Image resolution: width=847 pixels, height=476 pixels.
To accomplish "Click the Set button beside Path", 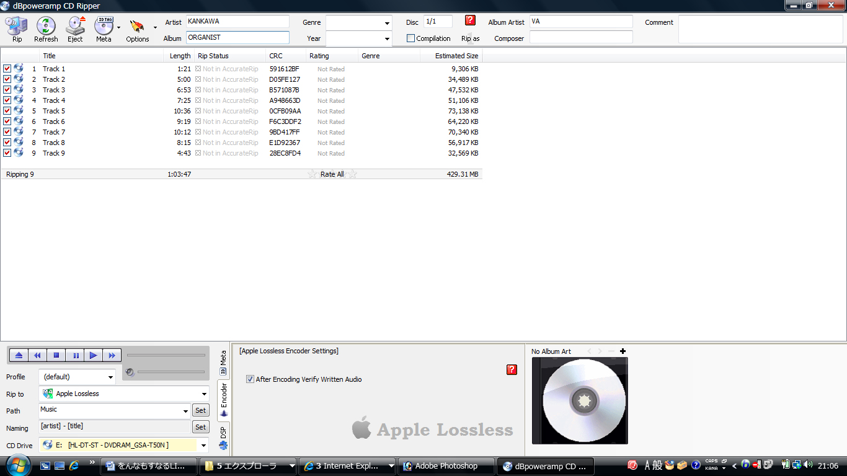I will [200, 410].
